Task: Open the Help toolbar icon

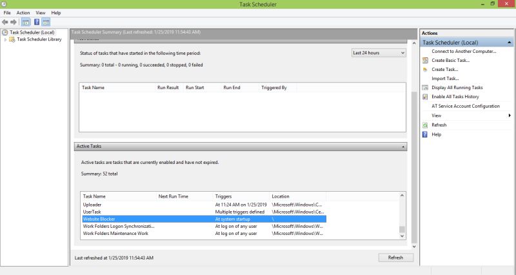Action: pos(37,22)
